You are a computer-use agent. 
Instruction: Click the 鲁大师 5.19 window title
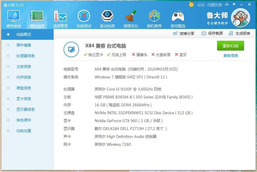(x=14, y=5)
